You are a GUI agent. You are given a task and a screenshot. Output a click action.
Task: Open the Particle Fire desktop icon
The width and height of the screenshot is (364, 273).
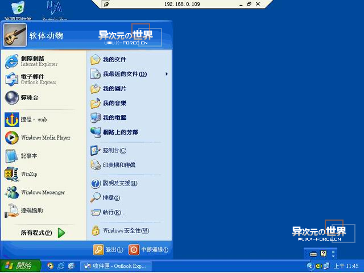55,10
